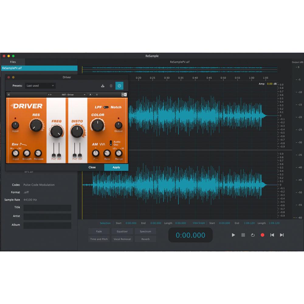Click the Apply button
This screenshot has height=304, width=304.
116,167
